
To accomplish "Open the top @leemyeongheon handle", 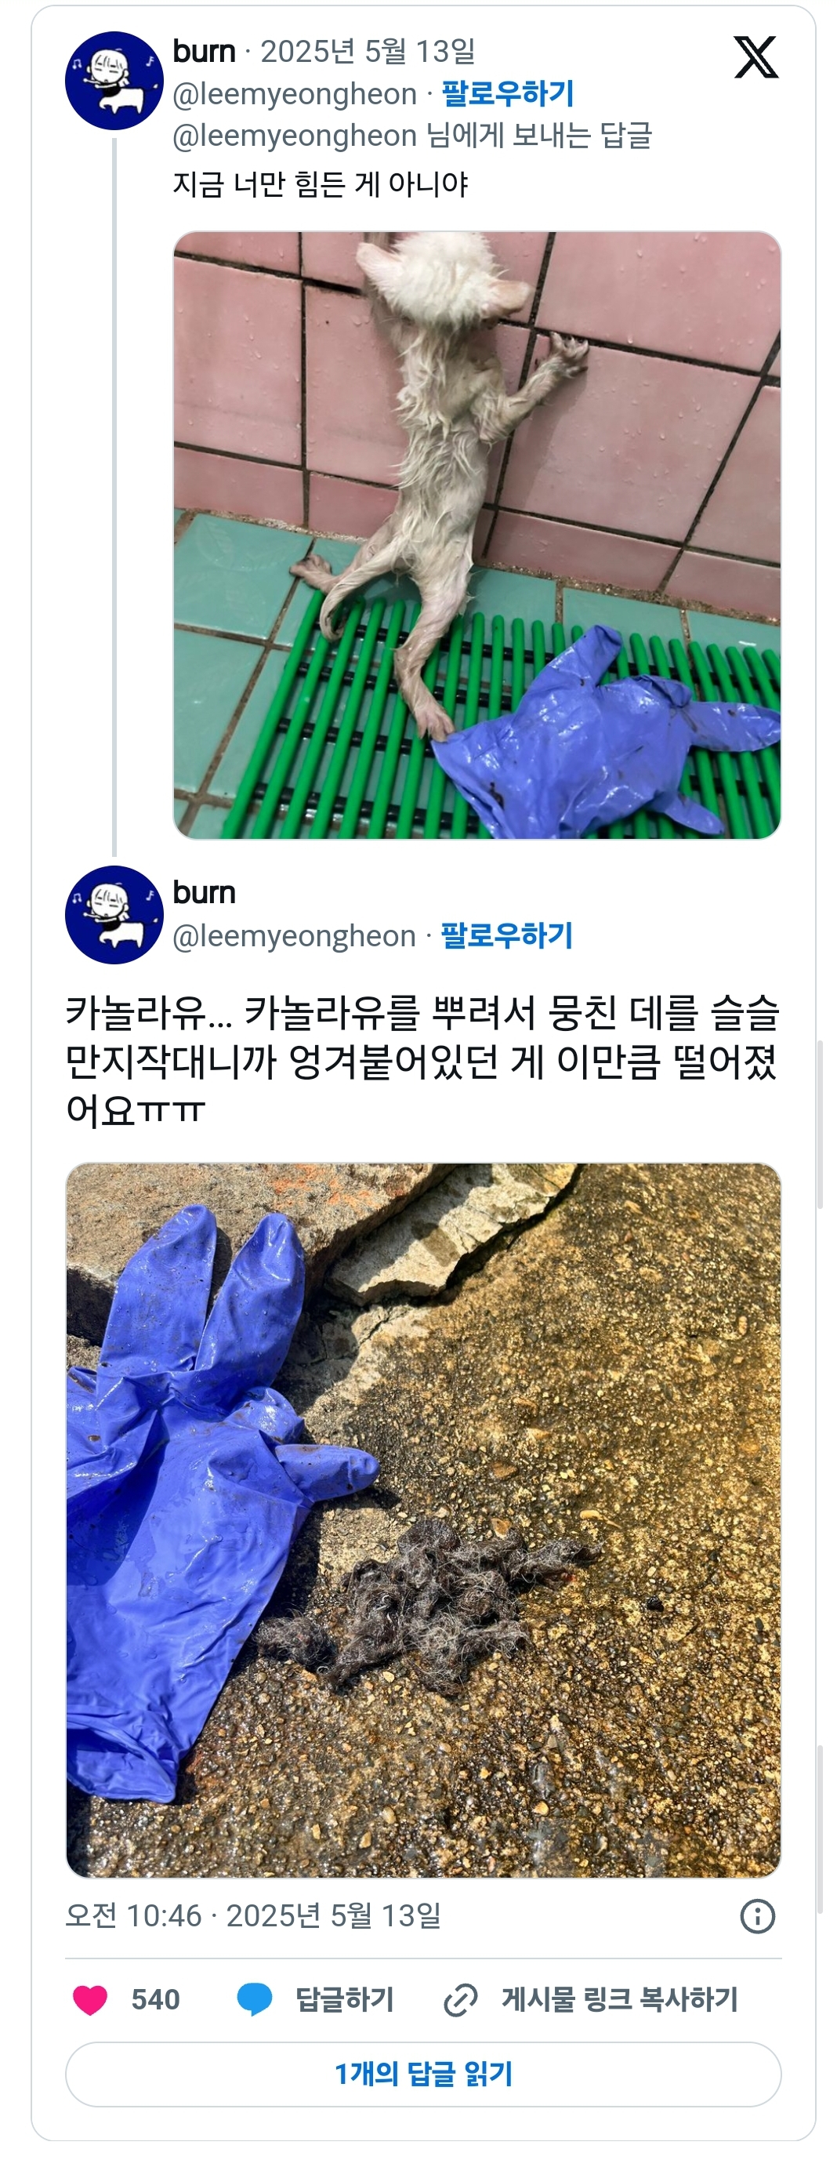I will coord(294,93).
